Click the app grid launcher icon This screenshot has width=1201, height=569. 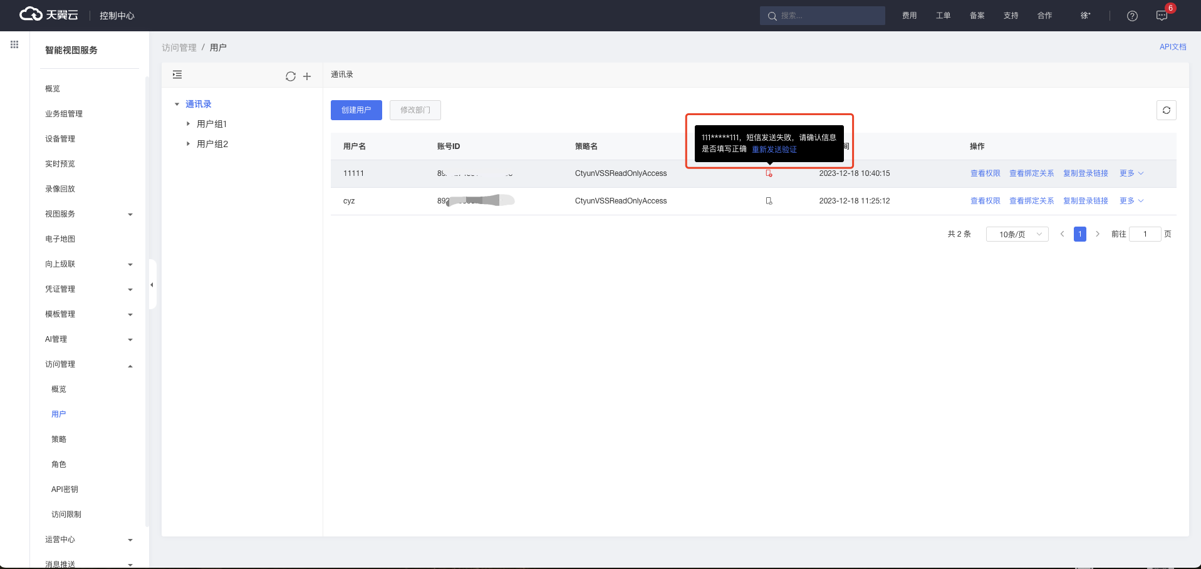(x=14, y=44)
